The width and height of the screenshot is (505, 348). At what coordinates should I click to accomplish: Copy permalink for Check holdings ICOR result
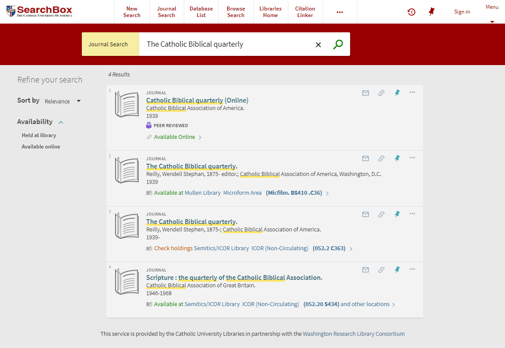coord(381,214)
